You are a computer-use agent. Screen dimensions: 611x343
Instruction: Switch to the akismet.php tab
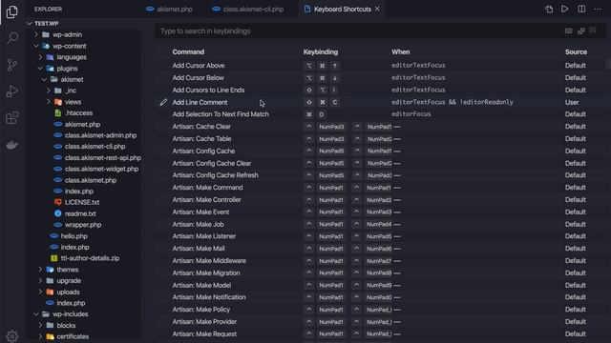(170, 9)
